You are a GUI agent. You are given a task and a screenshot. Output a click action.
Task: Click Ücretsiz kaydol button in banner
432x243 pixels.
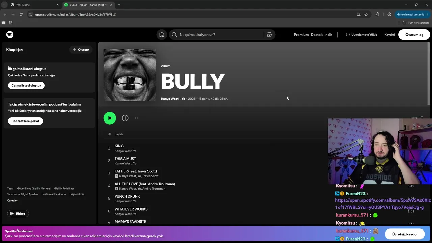point(405,234)
